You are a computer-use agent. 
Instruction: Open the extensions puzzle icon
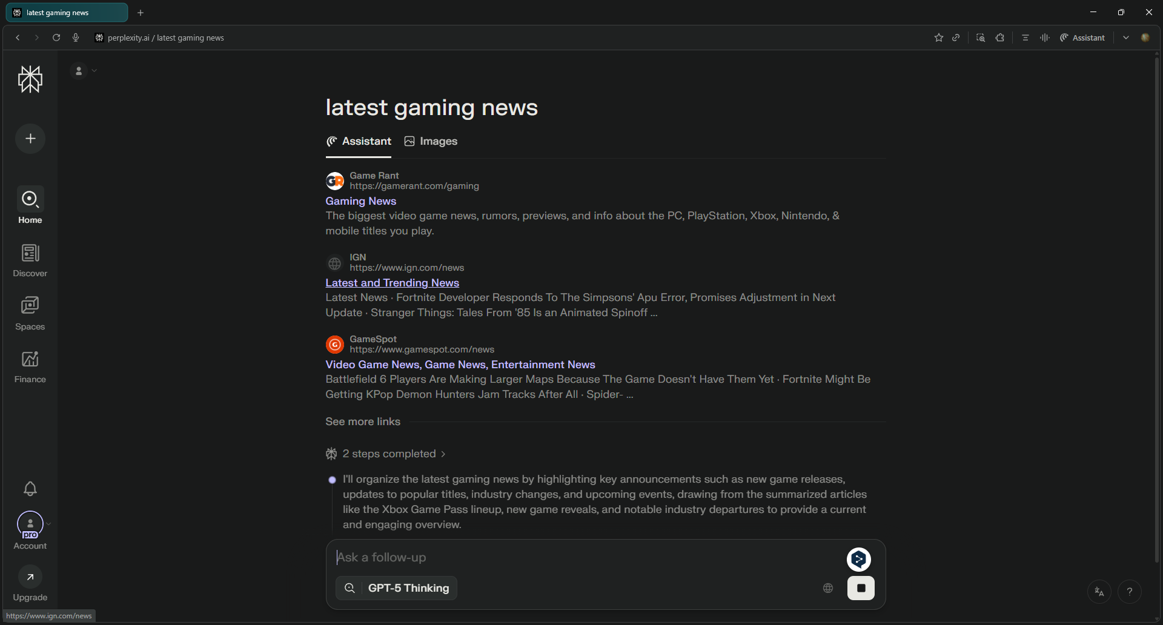pos(1000,38)
